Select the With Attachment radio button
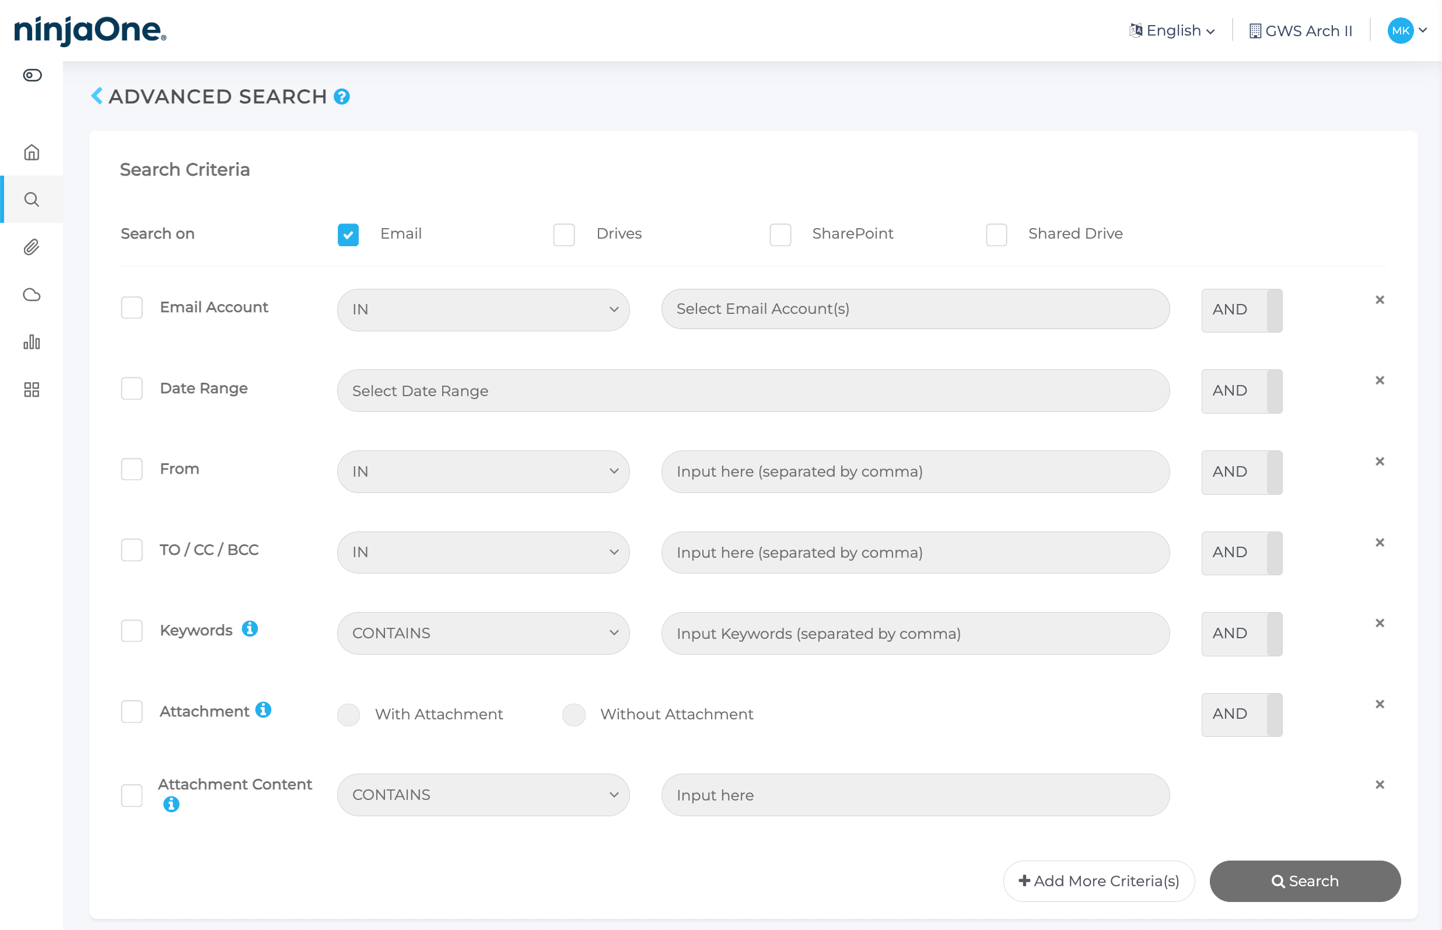The width and height of the screenshot is (1442, 930). coord(348,714)
